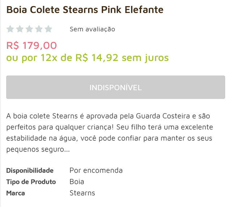Select the Stearns brand value

click(x=82, y=193)
